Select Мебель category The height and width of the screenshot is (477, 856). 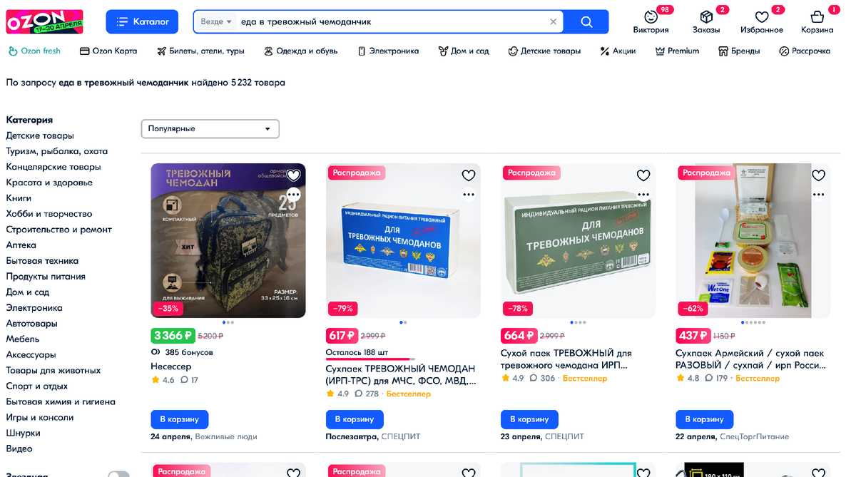[x=23, y=339]
